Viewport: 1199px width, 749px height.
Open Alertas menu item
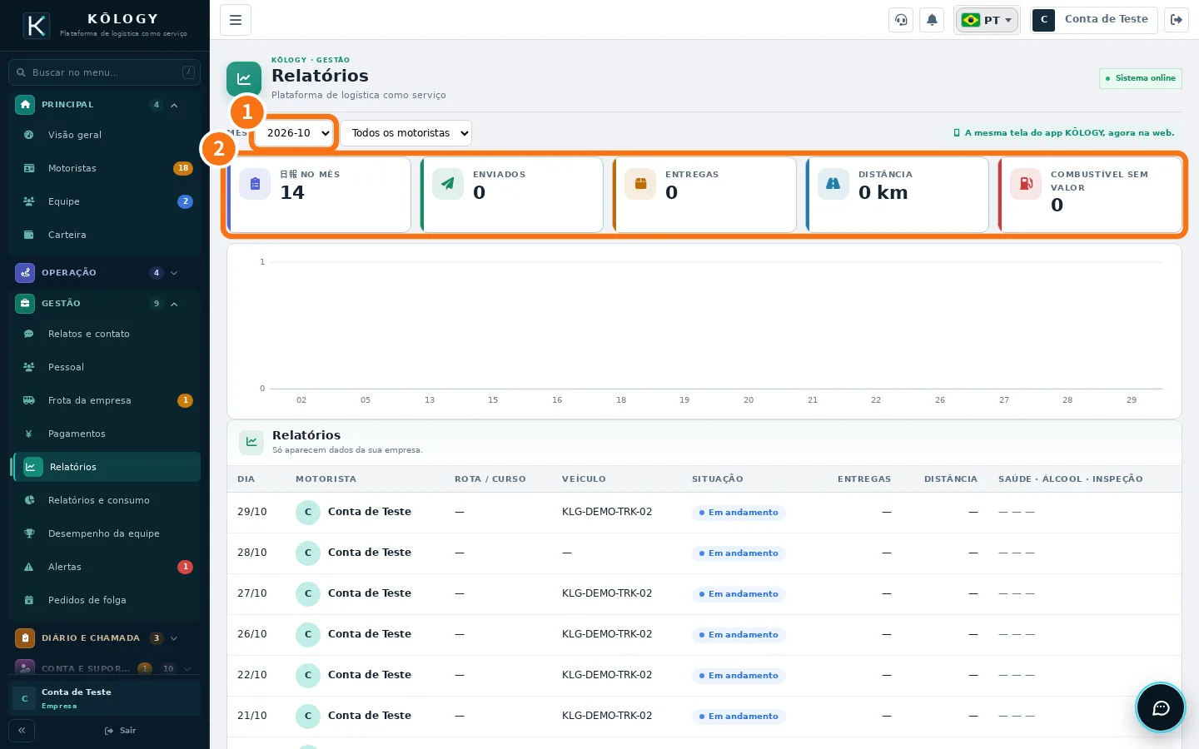[x=105, y=567]
